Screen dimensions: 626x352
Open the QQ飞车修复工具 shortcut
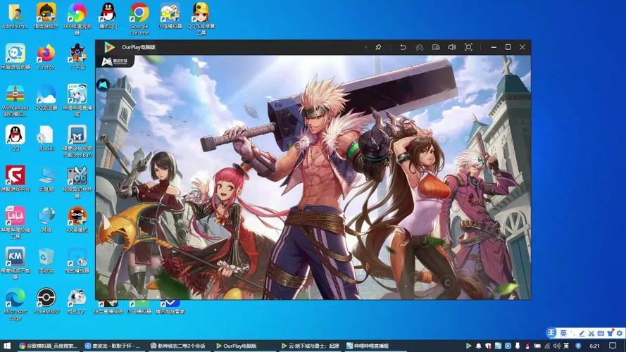click(x=201, y=18)
